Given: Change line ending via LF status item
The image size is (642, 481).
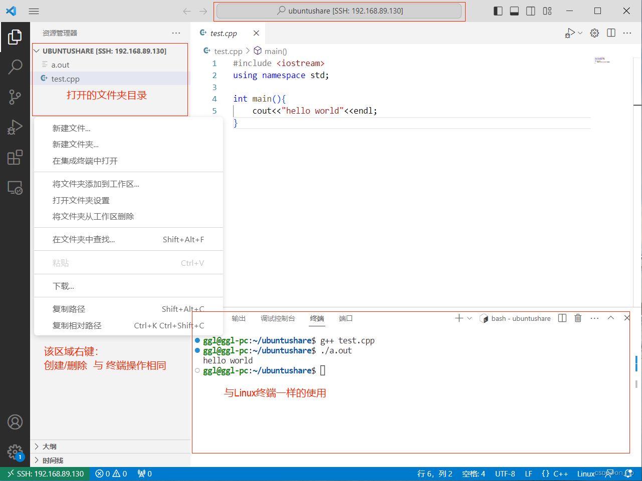Looking at the screenshot, I should coord(528,474).
